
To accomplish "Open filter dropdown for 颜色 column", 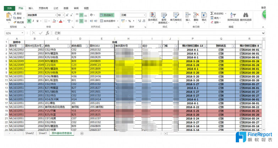I will point(69,46).
